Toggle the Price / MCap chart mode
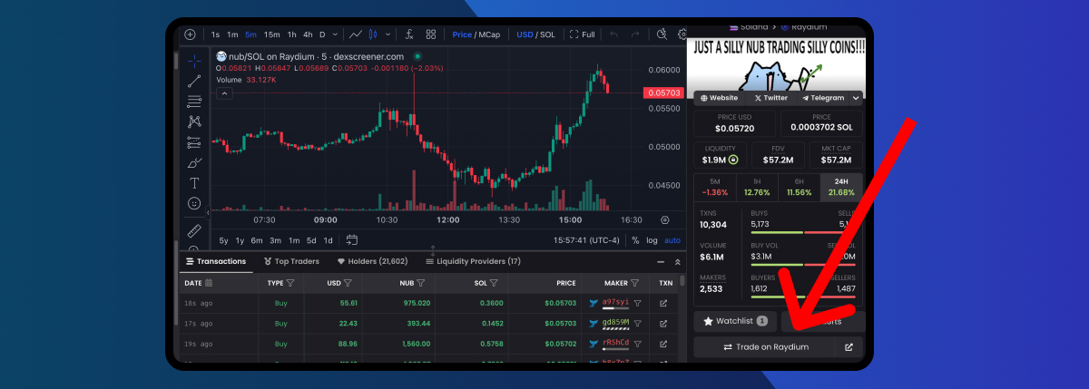This screenshot has width=1089, height=389. click(476, 34)
